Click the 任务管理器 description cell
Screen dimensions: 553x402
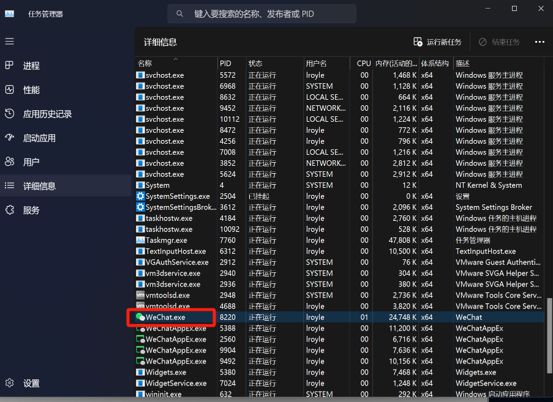[473, 240]
